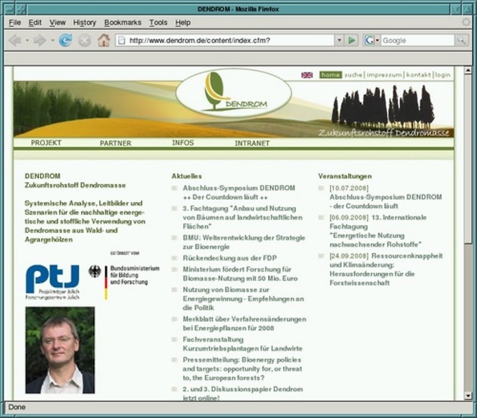Viewport: 477px width, 418px height.
Task: Click the search magnifier button
Action: [461, 40]
